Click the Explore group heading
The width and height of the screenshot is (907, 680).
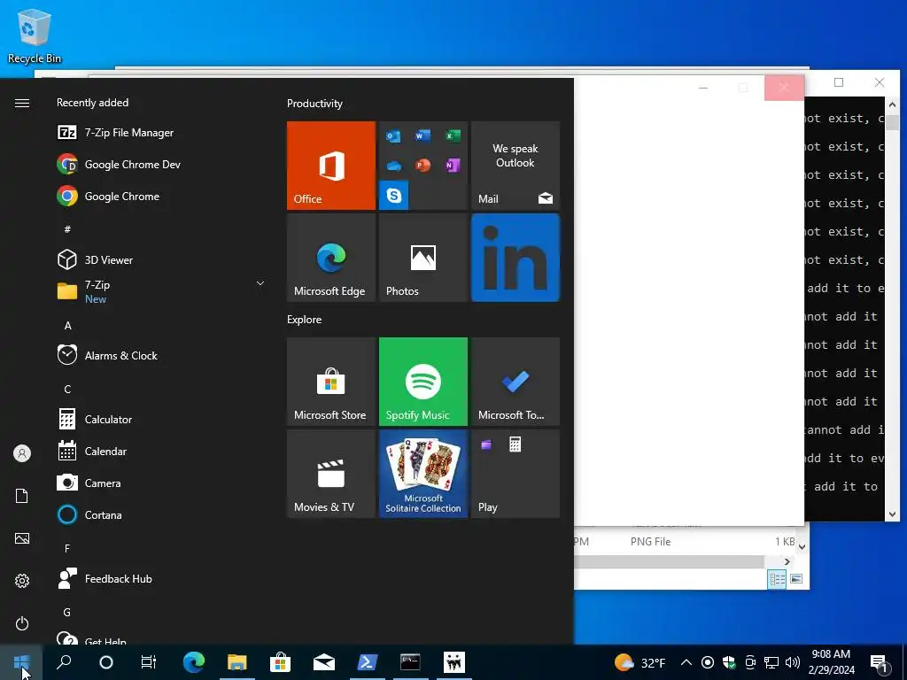point(305,319)
